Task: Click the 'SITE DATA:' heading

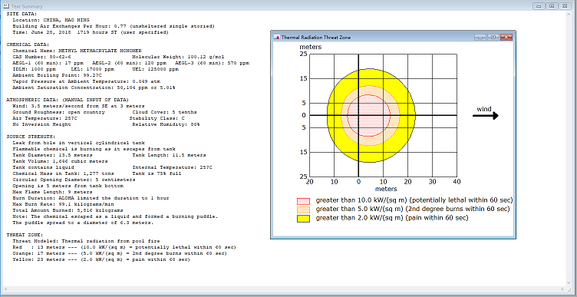Action: (21, 14)
